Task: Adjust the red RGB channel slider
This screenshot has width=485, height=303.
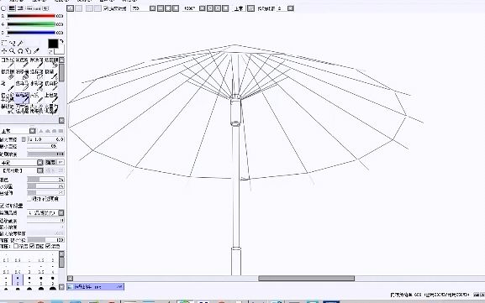Action: point(31,16)
